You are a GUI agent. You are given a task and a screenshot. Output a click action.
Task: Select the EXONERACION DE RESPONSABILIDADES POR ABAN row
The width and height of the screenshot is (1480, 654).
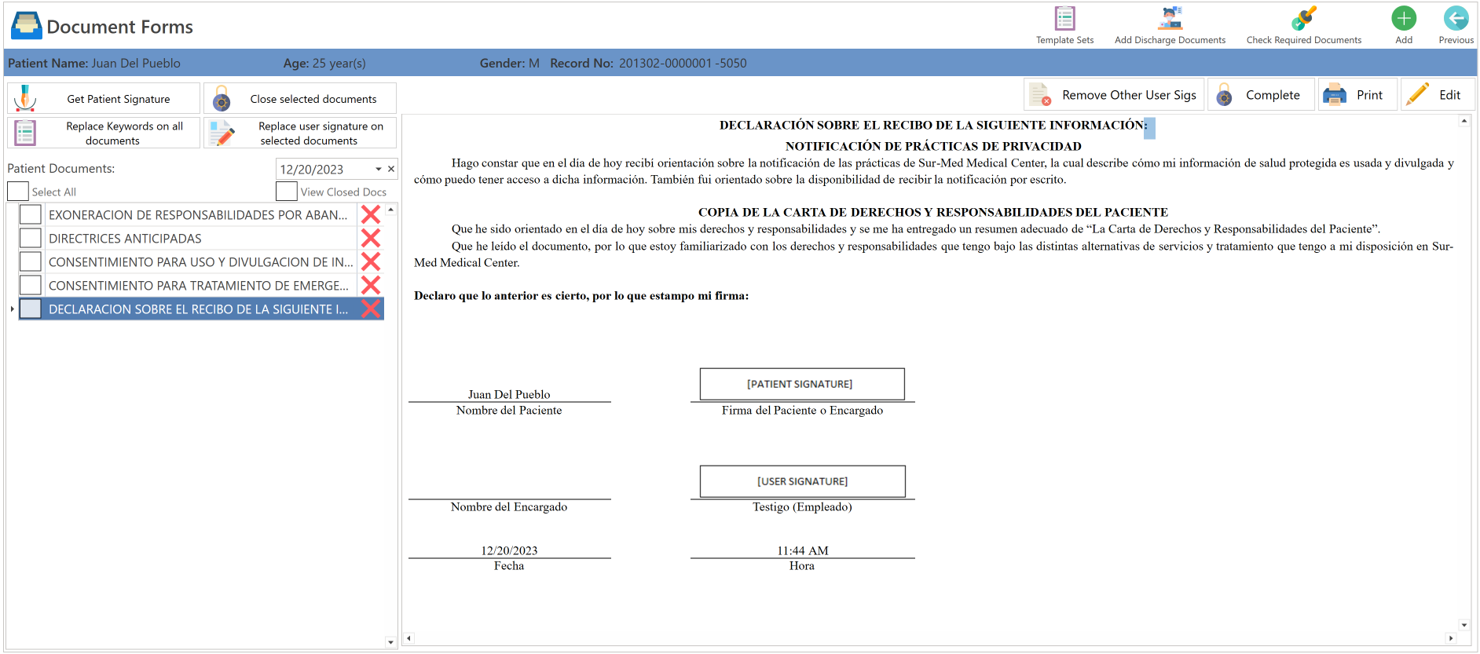point(201,214)
